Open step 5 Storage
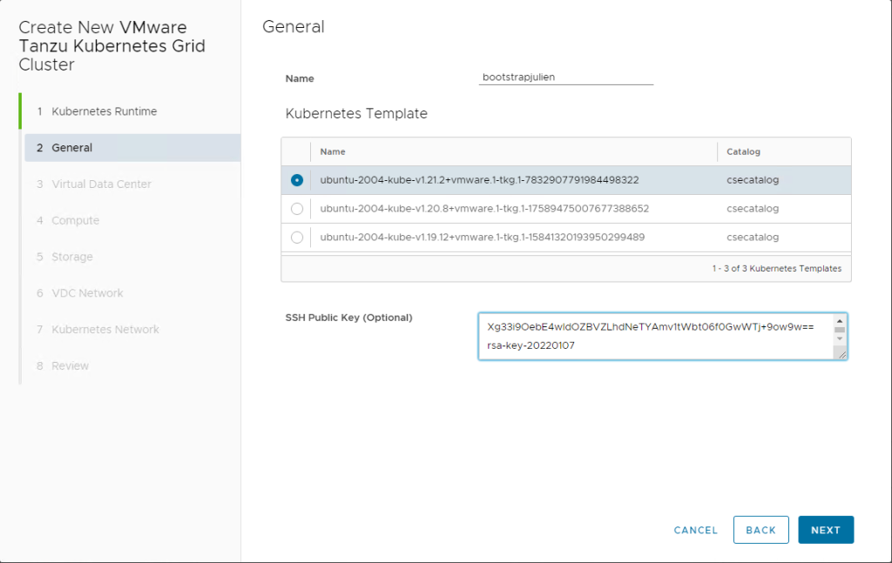The width and height of the screenshot is (892, 563). coord(64,257)
